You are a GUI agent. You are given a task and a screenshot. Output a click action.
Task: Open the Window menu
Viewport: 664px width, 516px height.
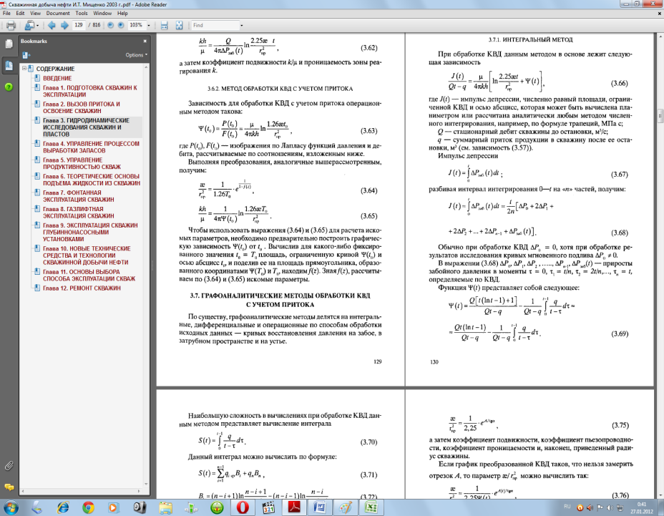click(x=102, y=13)
